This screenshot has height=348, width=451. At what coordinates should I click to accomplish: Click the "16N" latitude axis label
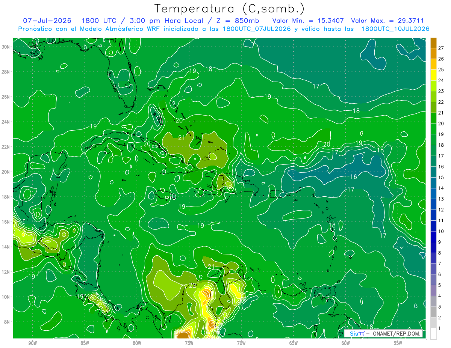point(6,222)
